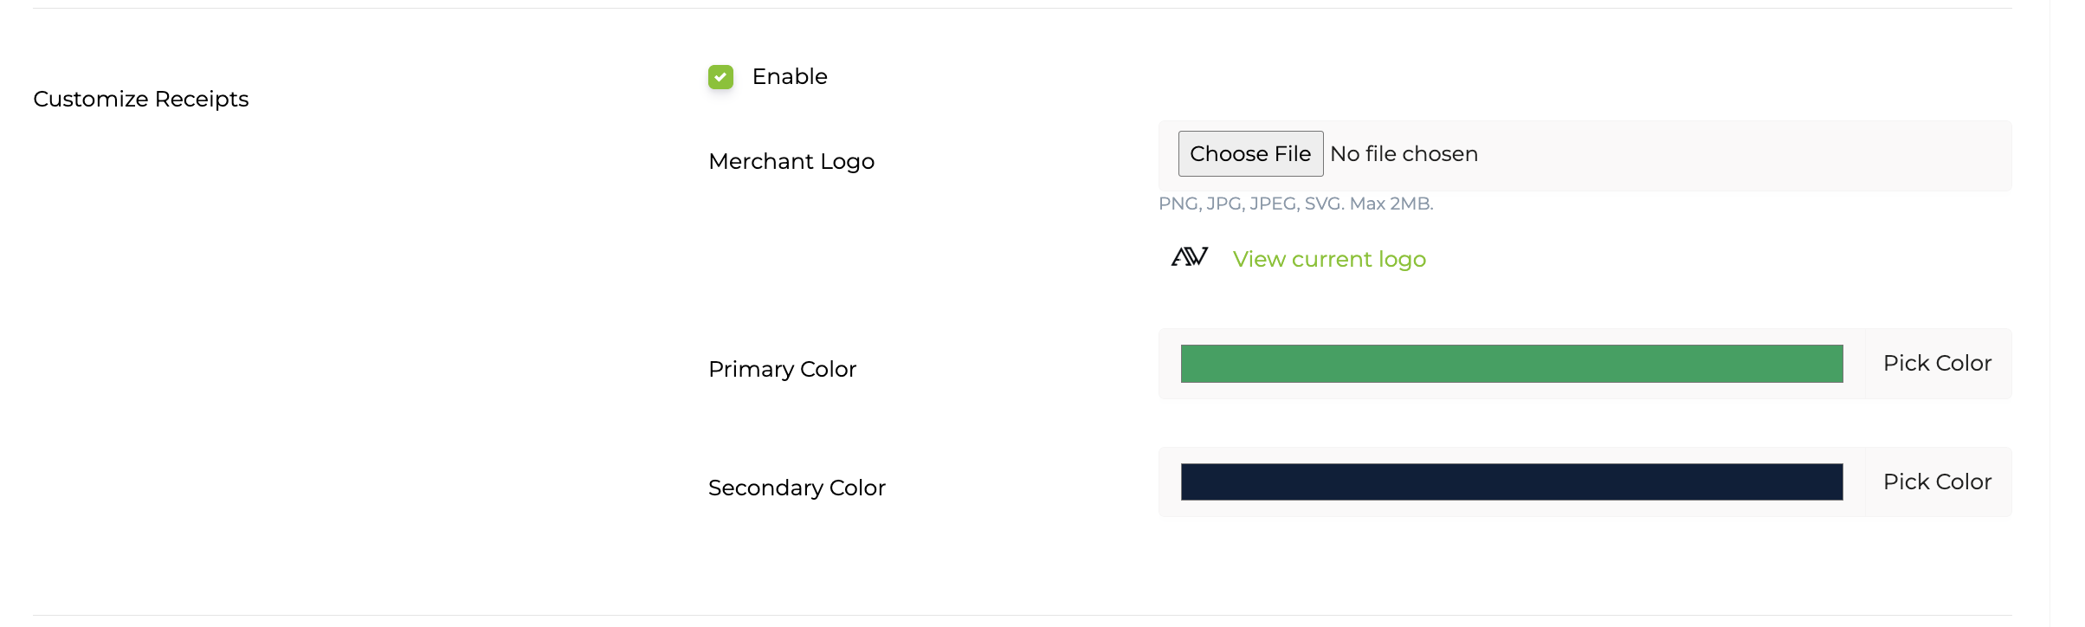Click the Customize Receipts section heading
The image size is (2085, 627).
[x=140, y=100]
